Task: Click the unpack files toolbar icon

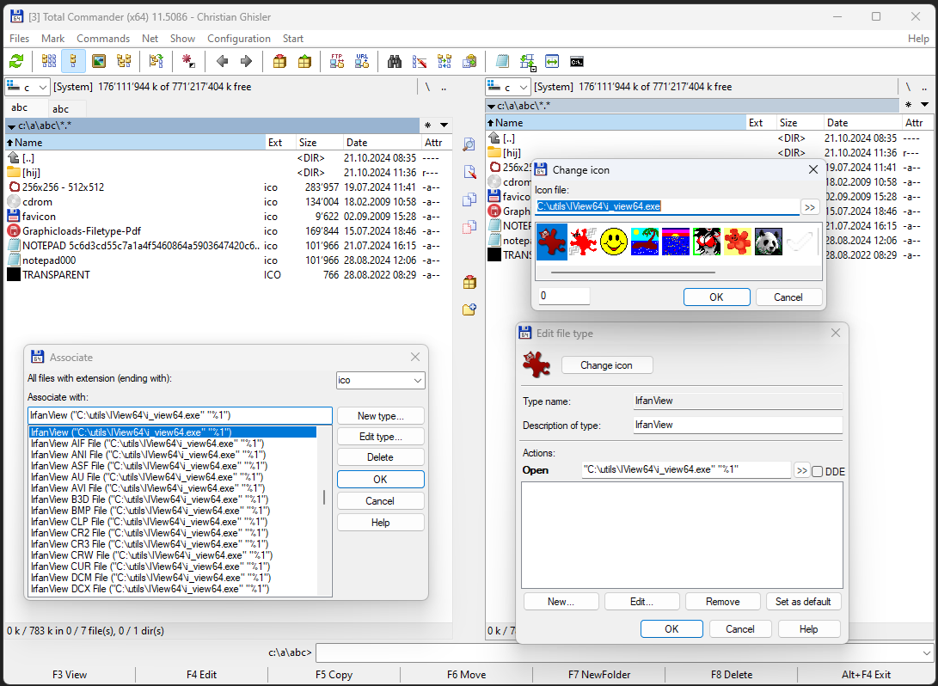Action: 304,61
